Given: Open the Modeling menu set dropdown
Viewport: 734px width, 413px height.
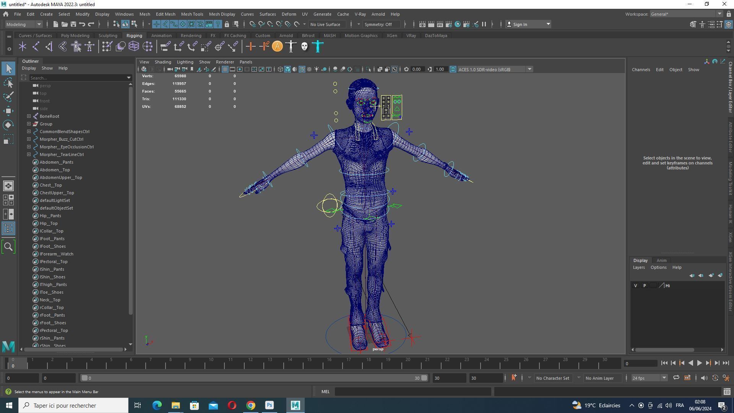Looking at the screenshot, I should coord(24,24).
